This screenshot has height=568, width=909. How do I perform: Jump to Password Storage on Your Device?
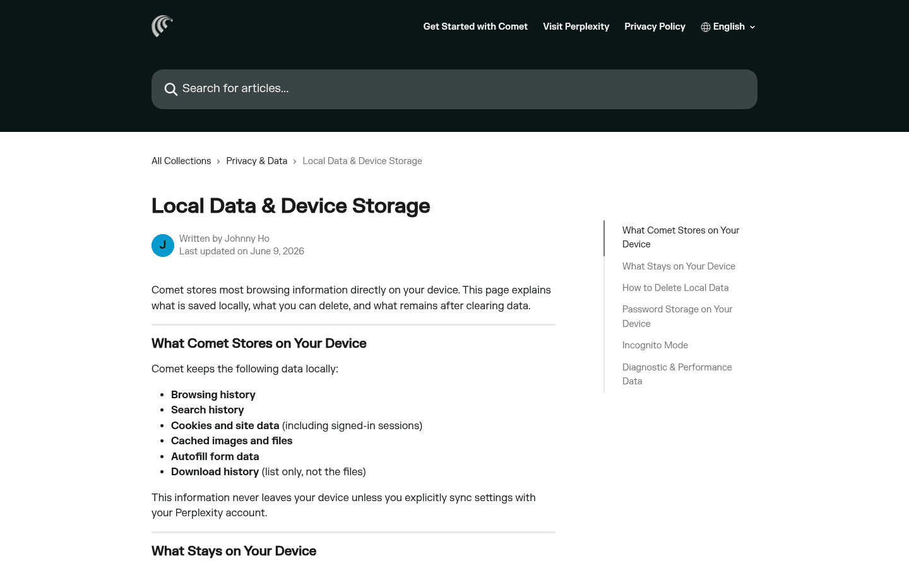677,316
